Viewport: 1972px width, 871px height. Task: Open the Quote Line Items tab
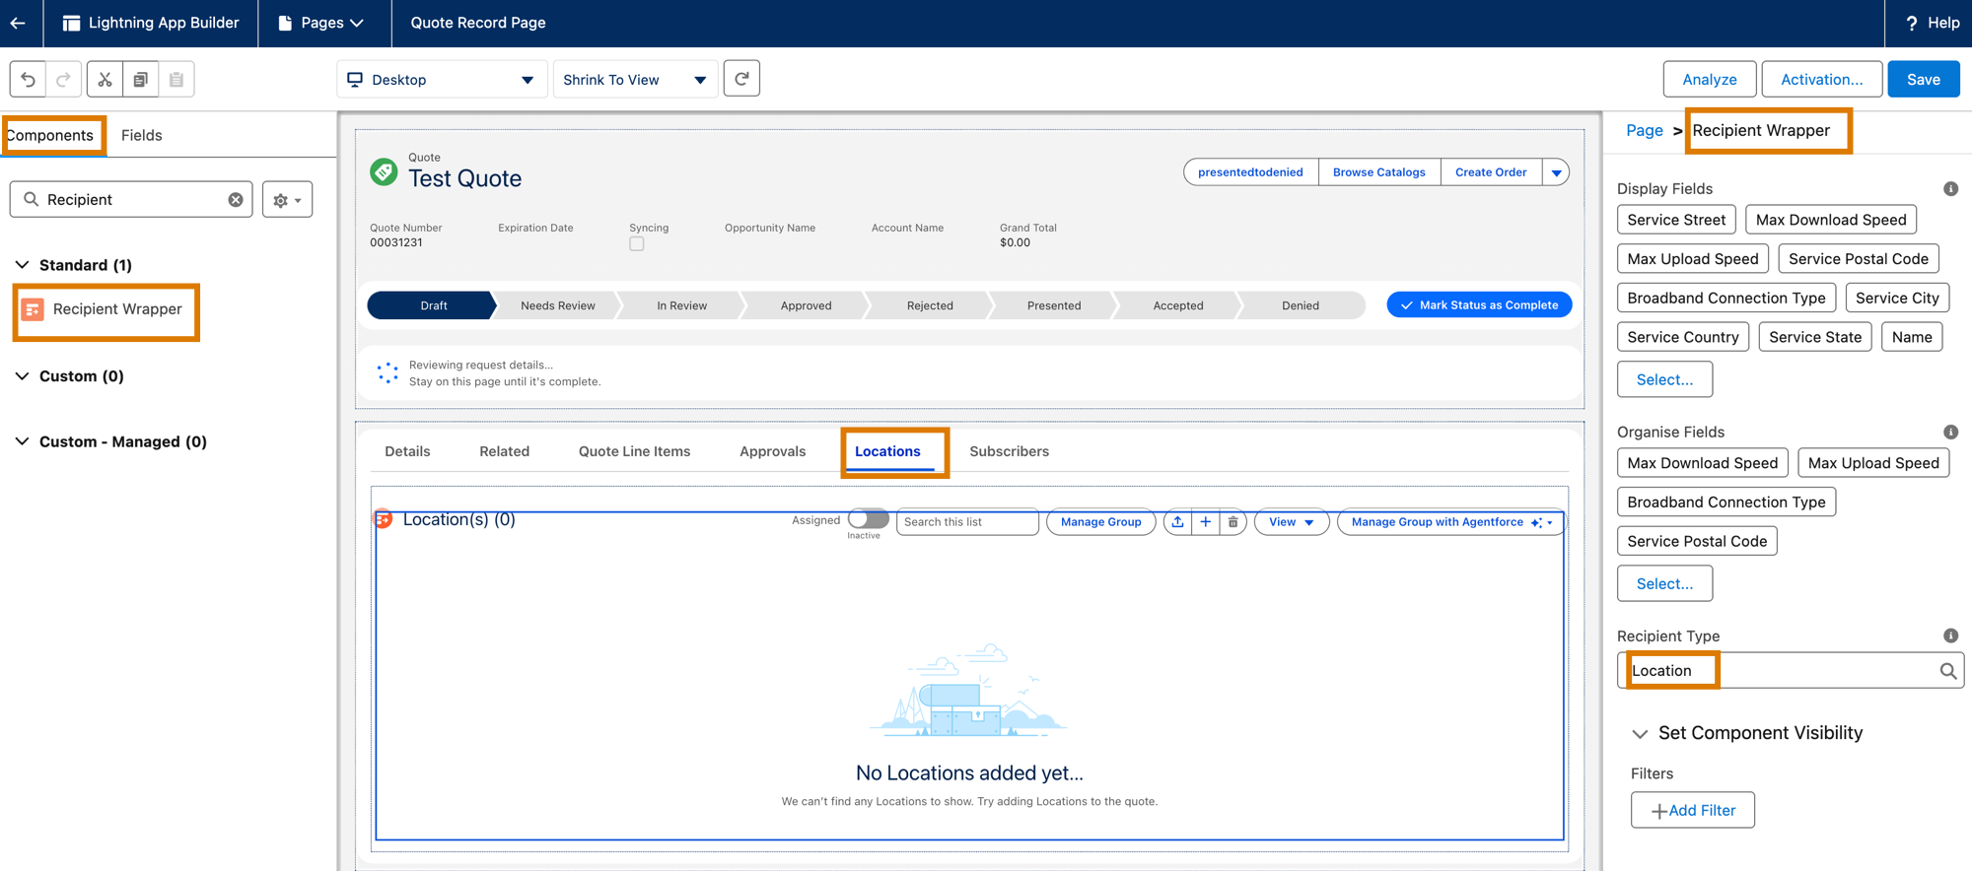pos(634,451)
